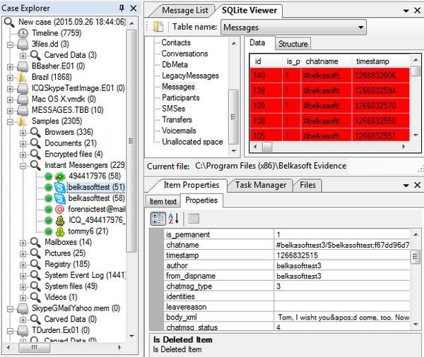Viewport: 424px width, 357px height.
Task: Click the data grid horizontal scrollbar thumb
Action: click(x=267, y=147)
